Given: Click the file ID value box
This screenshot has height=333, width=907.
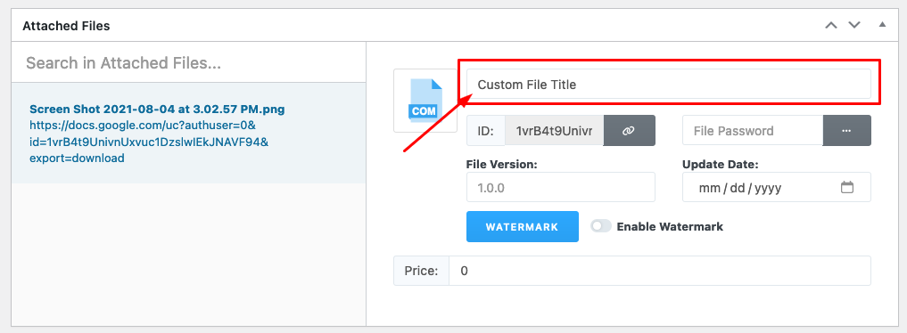Looking at the screenshot, I should [554, 130].
